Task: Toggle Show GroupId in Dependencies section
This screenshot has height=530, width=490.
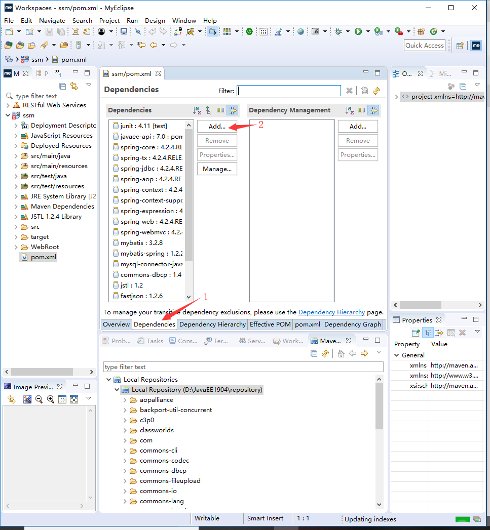Action: pos(220,110)
